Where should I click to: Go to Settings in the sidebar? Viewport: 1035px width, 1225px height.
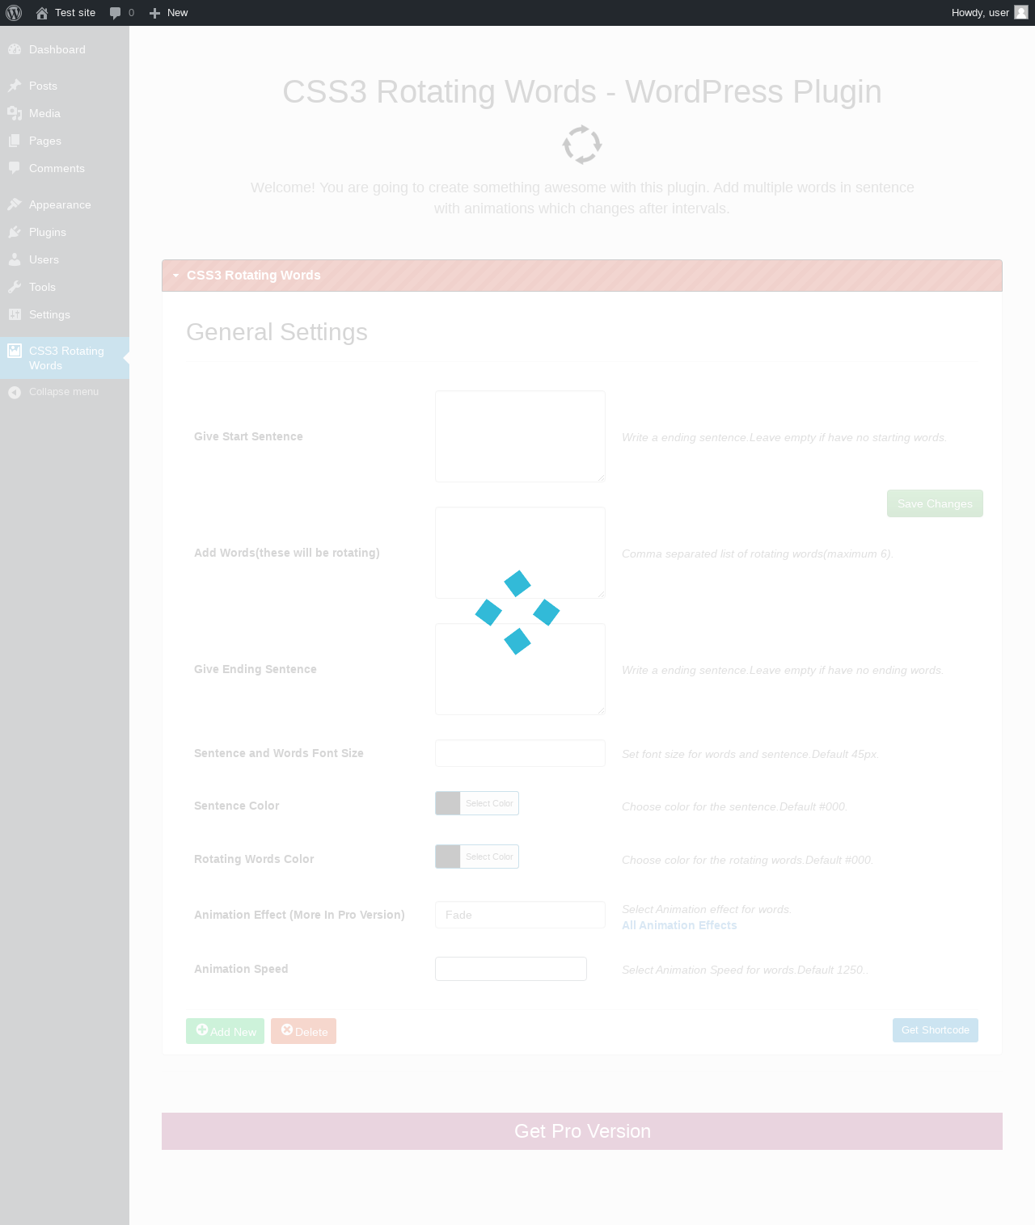(x=65, y=314)
